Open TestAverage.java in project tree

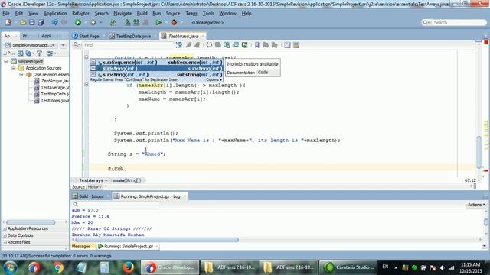pyautogui.click(x=55, y=88)
